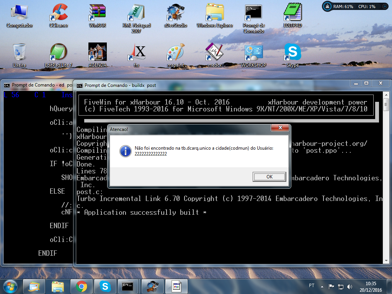This screenshot has width=392, height=294.
Task: Close the Atencao message dialog
Action: click(280, 127)
